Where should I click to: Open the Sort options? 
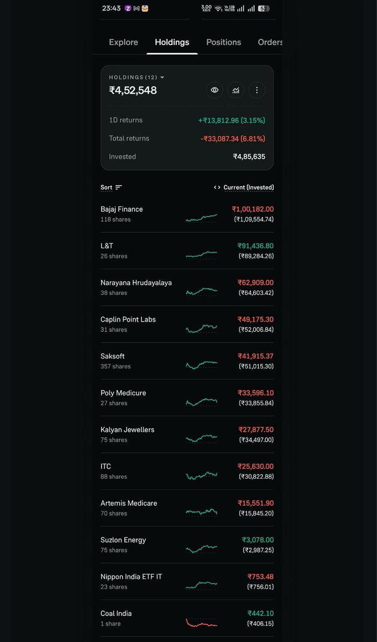[x=111, y=187]
